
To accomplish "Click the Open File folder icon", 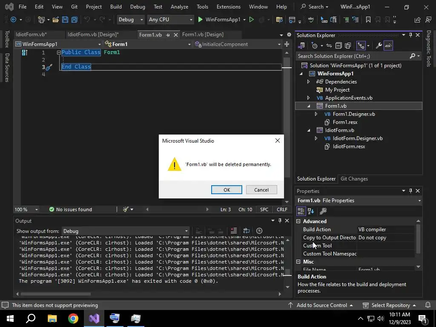I will click(56, 20).
